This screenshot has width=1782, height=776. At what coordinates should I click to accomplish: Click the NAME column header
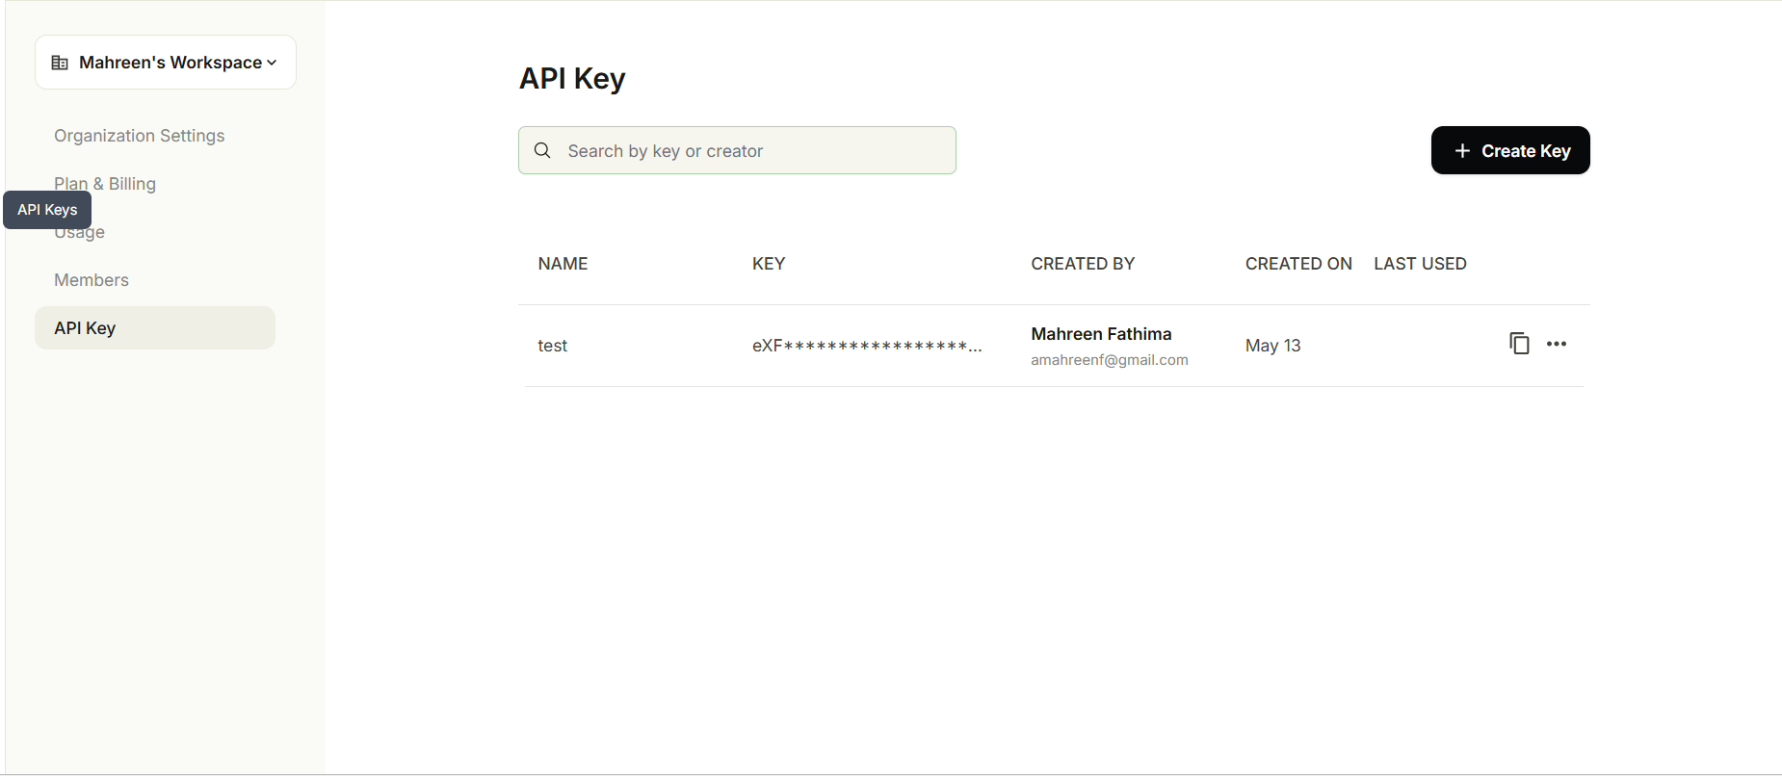(x=563, y=264)
